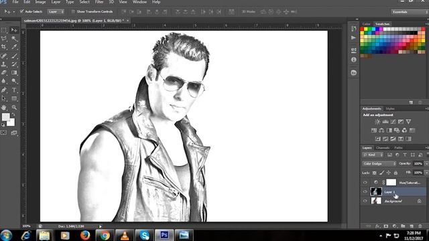
Task: Toggle the Auto-Select checkbox
Action: pyautogui.click(x=21, y=11)
